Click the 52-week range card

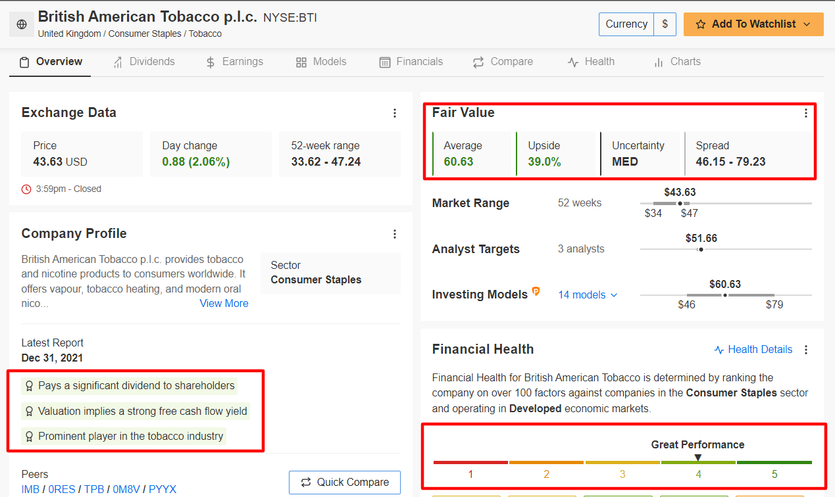[x=340, y=154]
